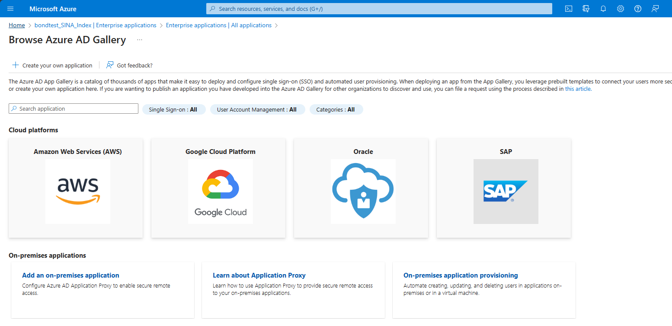
Task: Click the feedback icon in the top bar
Action: [x=656, y=9]
